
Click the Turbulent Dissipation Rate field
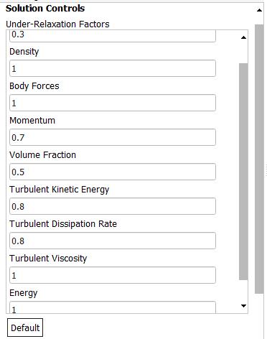tap(113, 241)
